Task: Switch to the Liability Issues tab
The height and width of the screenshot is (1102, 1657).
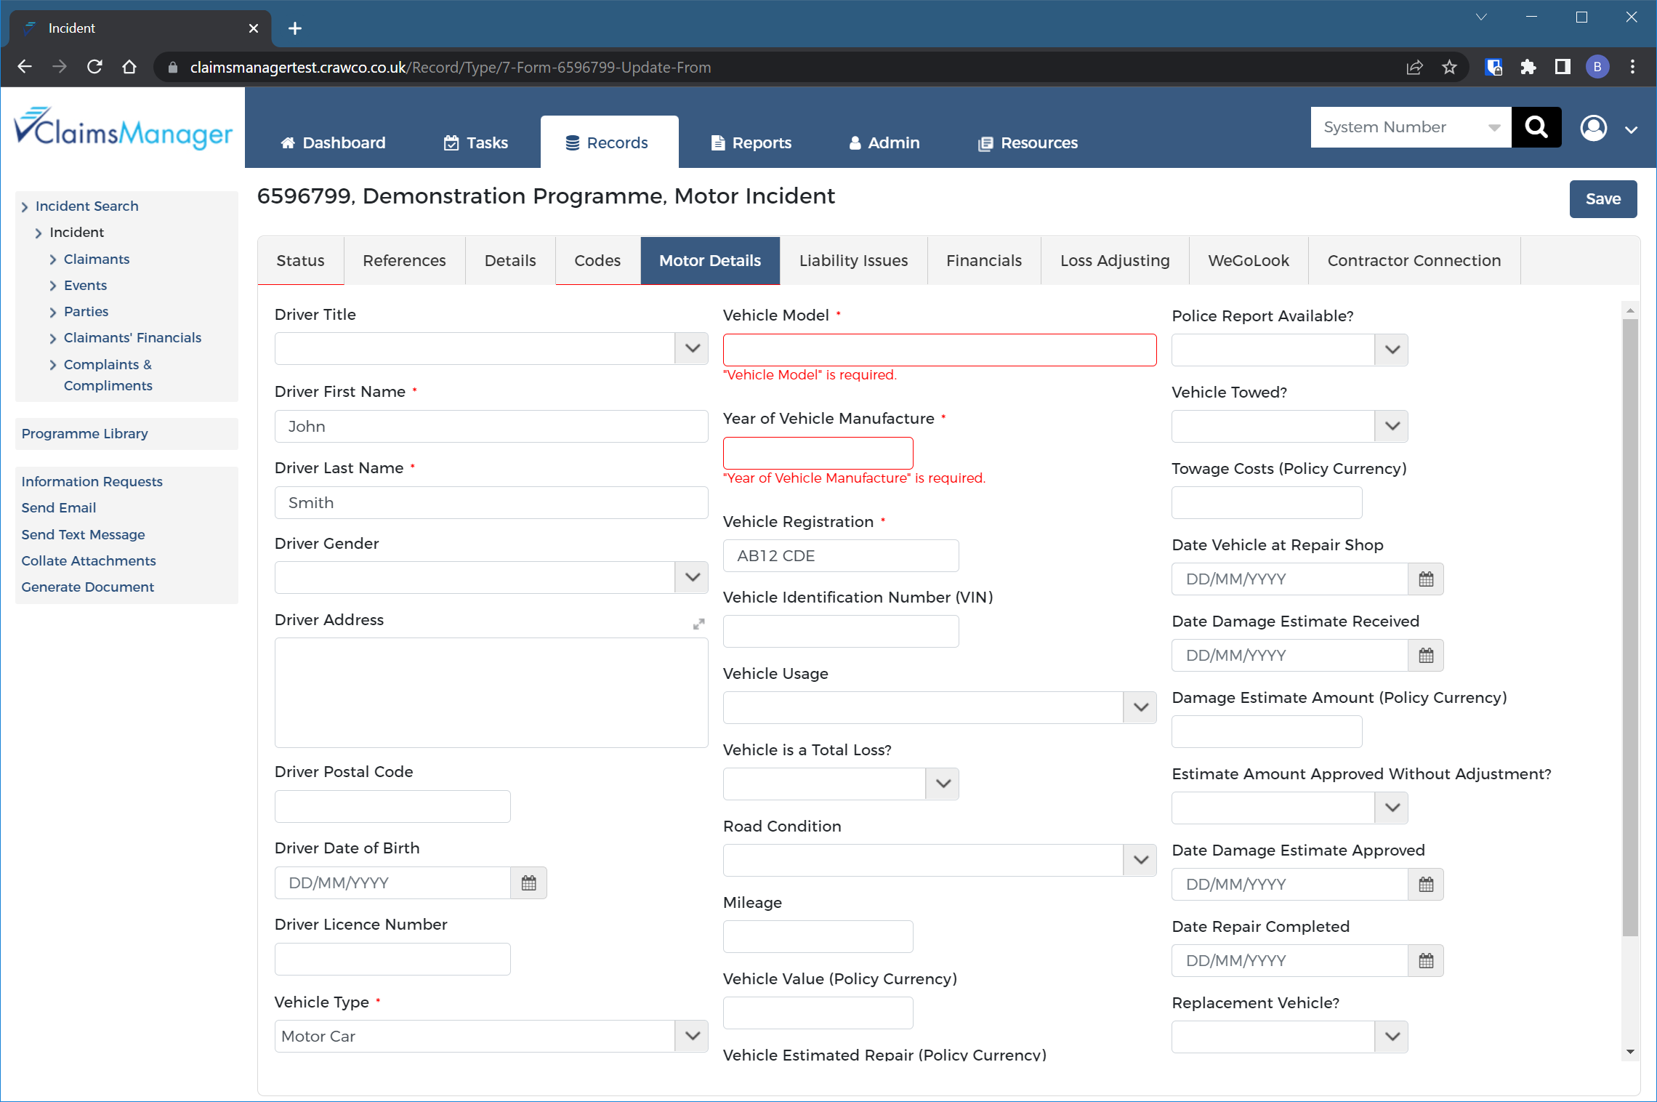Action: 853,260
